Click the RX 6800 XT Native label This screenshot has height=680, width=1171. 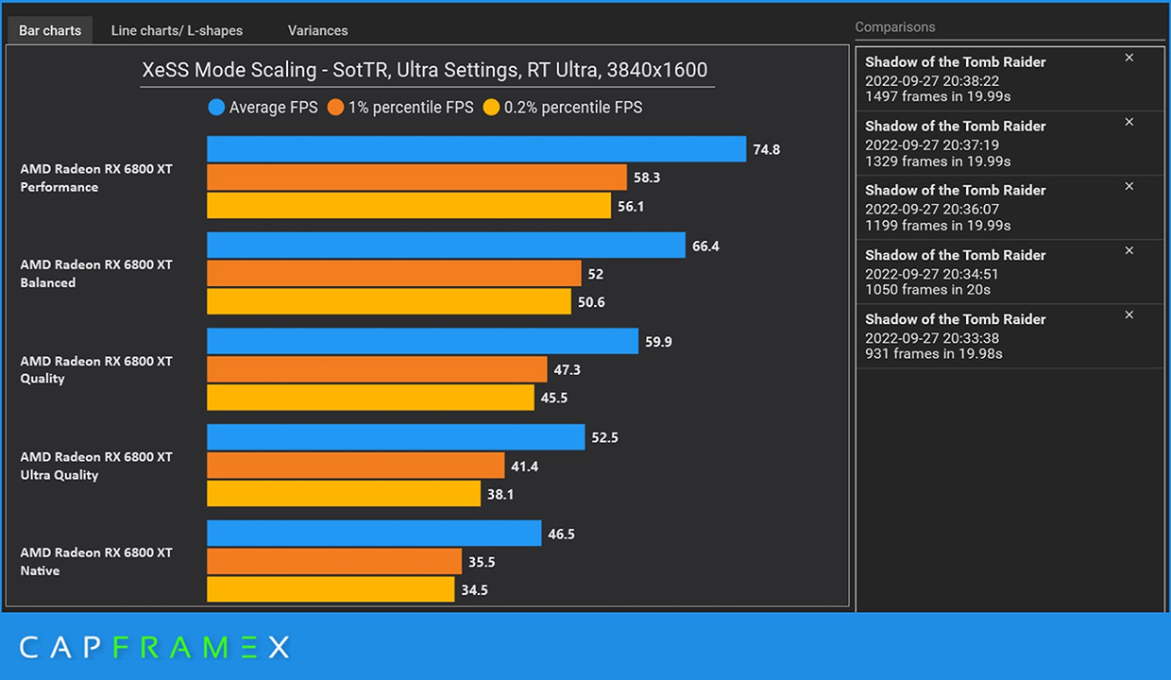96,561
